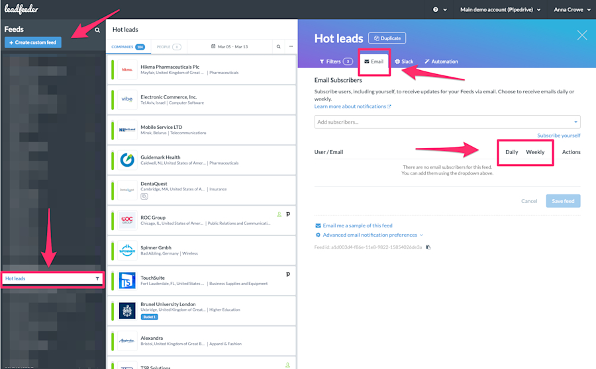Open Electronic Commerce, Inc. lead
This screenshot has height=369, width=596.
[x=202, y=99]
